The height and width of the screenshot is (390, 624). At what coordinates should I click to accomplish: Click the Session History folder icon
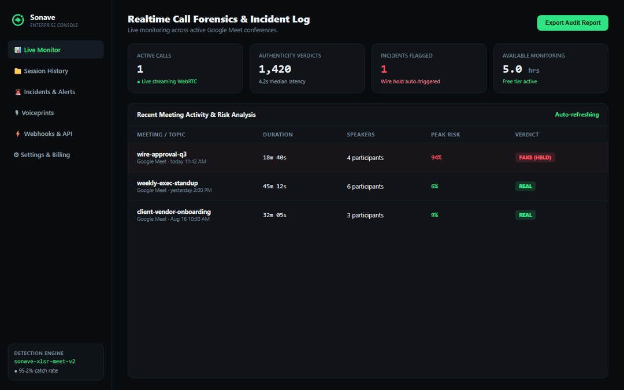17,71
